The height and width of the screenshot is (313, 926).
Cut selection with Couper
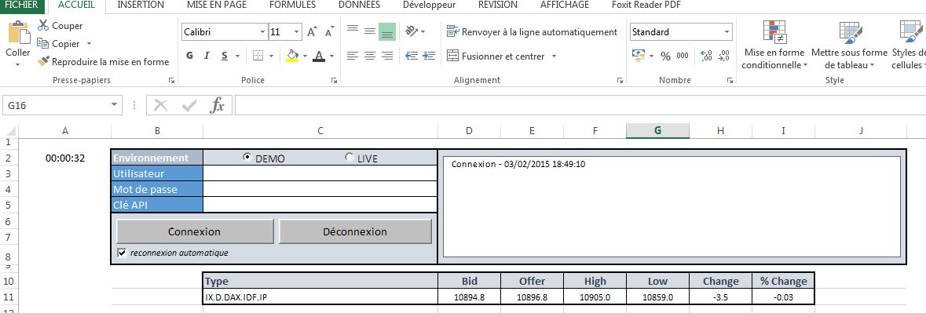[x=60, y=25]
